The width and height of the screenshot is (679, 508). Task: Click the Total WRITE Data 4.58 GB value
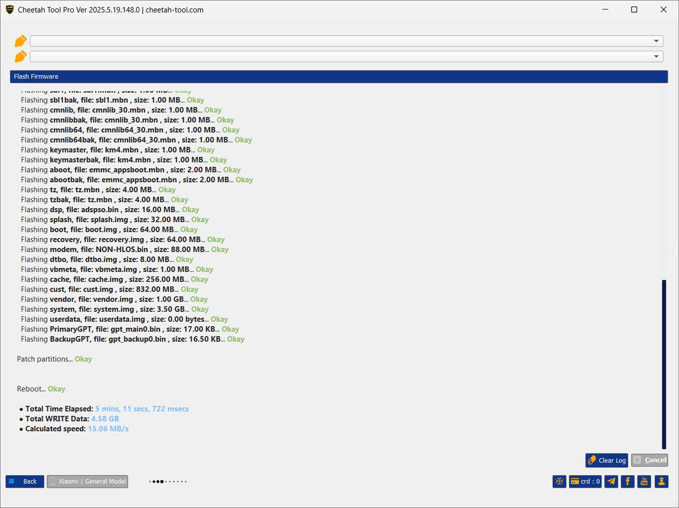click(x=105, y=419)
